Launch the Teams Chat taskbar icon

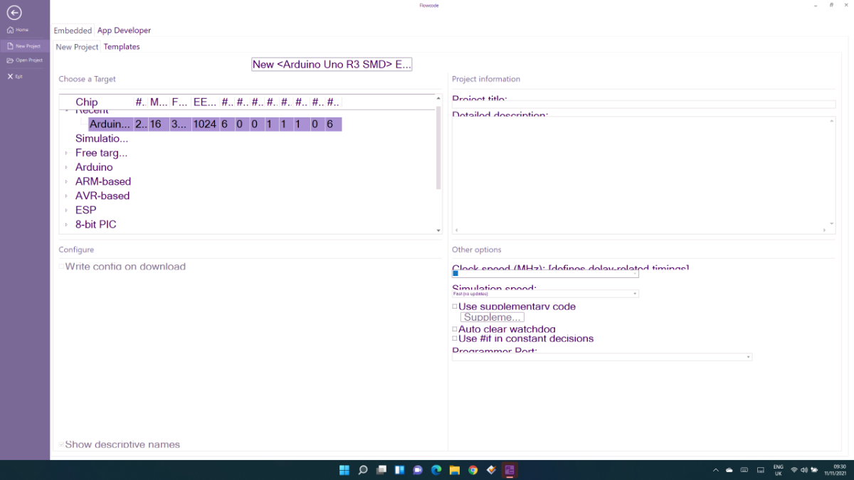(x=418, y=470)
